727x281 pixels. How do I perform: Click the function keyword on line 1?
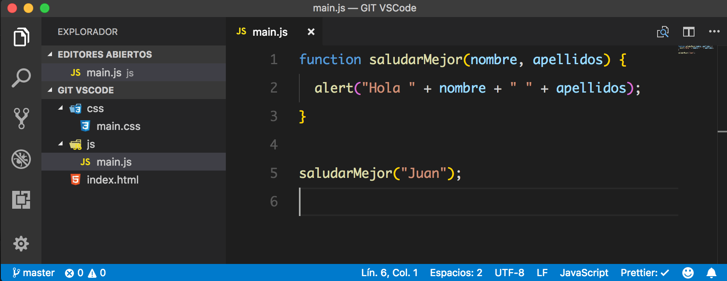[x=330, y=60]
